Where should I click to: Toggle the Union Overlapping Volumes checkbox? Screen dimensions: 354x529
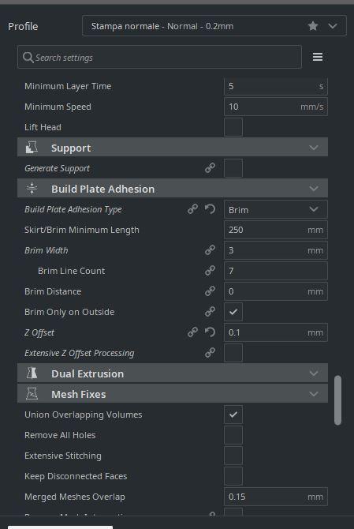click(233, 415)
